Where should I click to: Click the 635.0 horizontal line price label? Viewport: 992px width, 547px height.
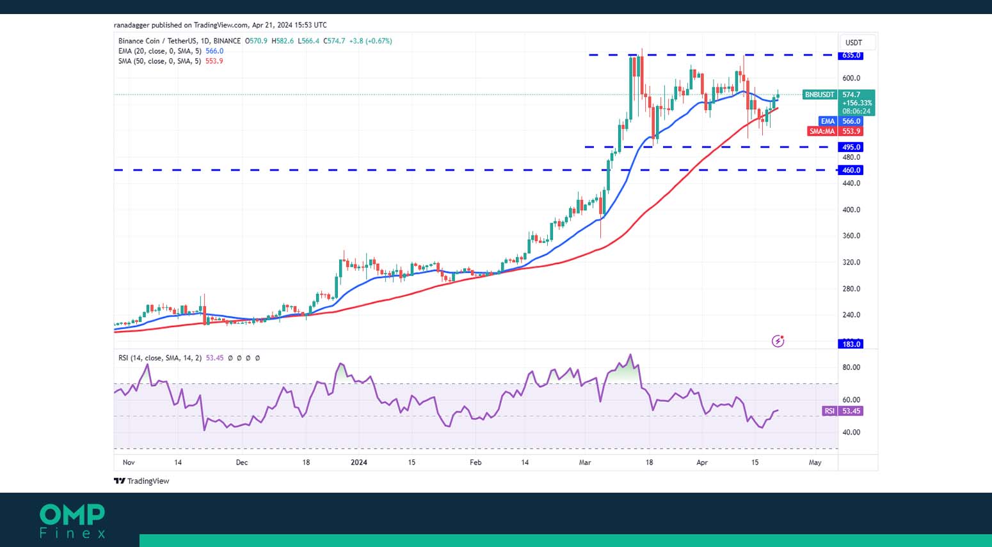coord(851,56)
